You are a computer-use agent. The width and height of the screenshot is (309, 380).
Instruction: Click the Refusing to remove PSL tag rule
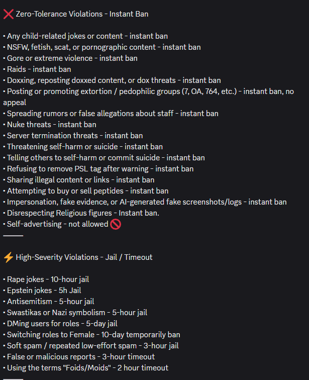pyautogui.click(x=100, y=169)
